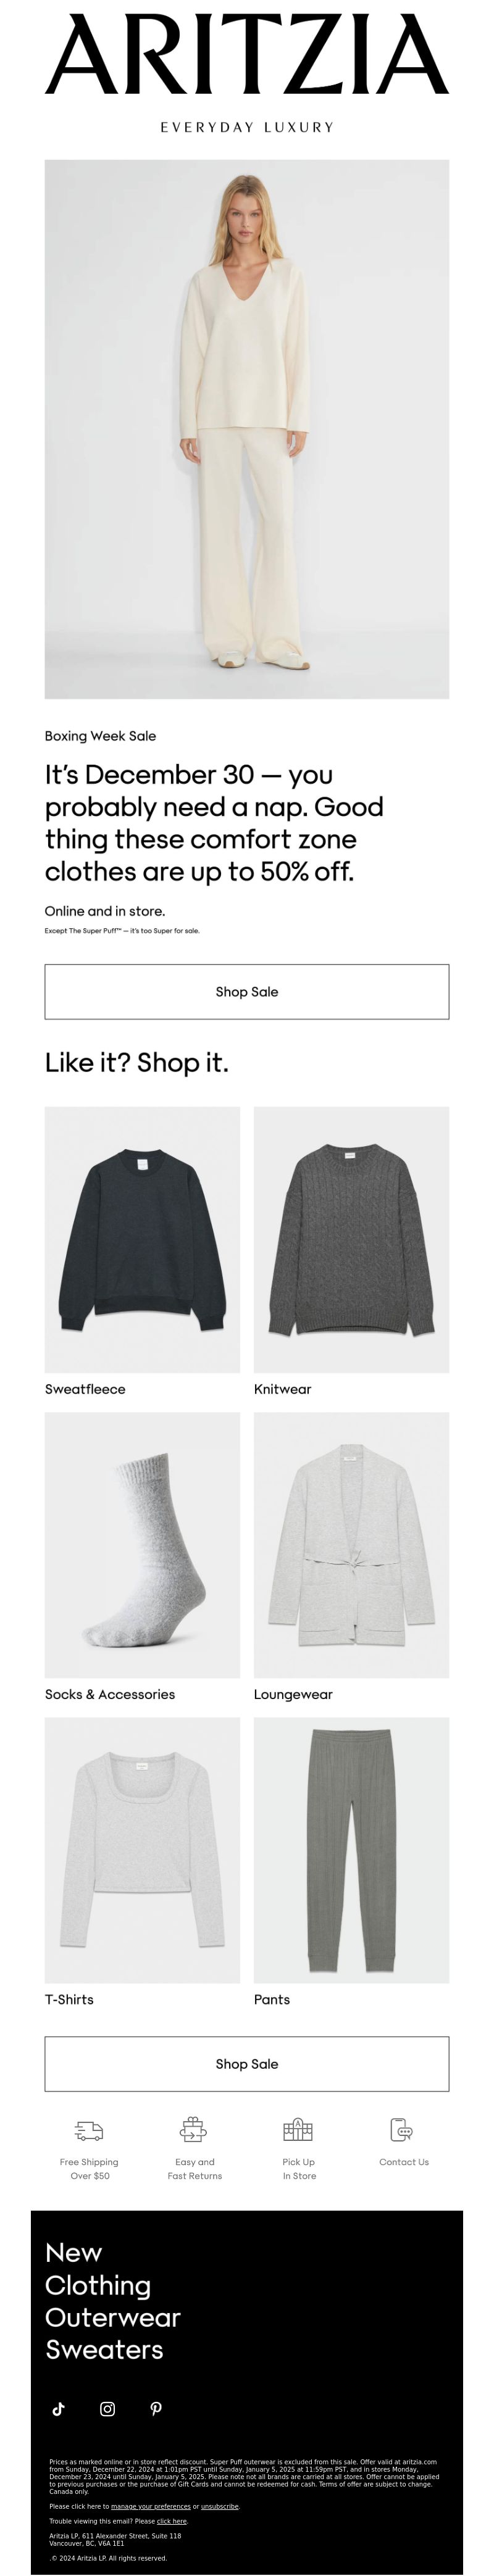Go to Sweaters in footer menu
The image size is (494, 2576).
(104, 2349)
